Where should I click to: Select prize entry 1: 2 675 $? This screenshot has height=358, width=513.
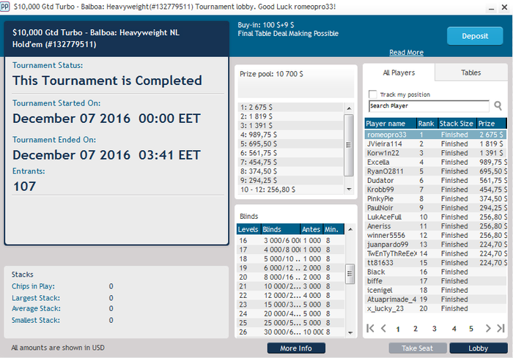pos(290,107)
